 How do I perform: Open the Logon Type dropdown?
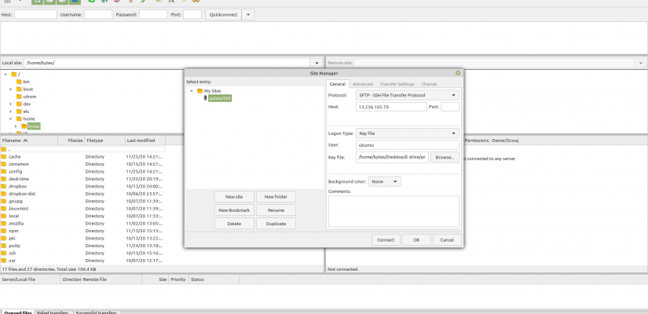tap(408, 133)
